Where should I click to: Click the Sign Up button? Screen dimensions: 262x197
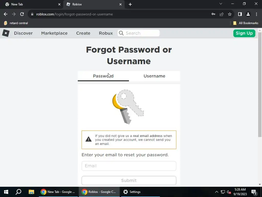click(x=244, y=33)
